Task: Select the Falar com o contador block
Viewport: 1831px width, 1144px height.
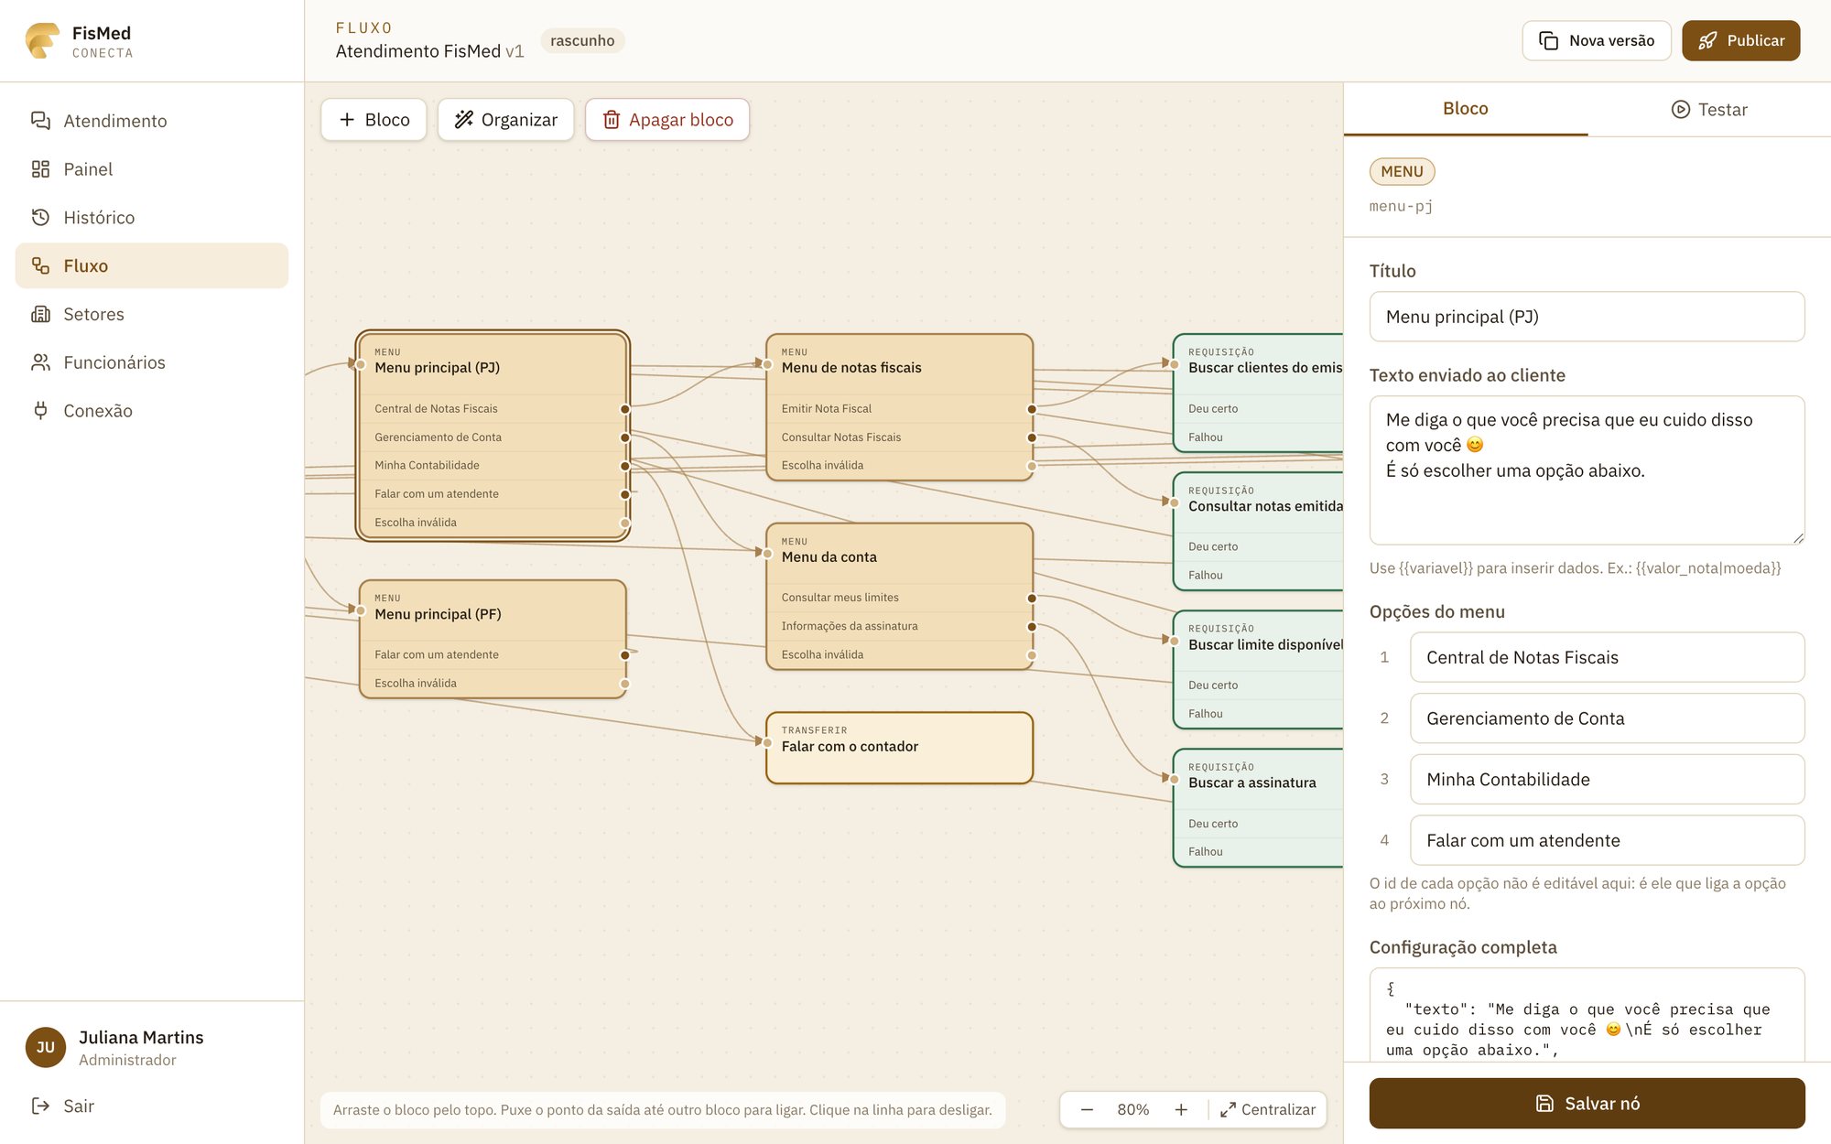Action: coord(899,748)
